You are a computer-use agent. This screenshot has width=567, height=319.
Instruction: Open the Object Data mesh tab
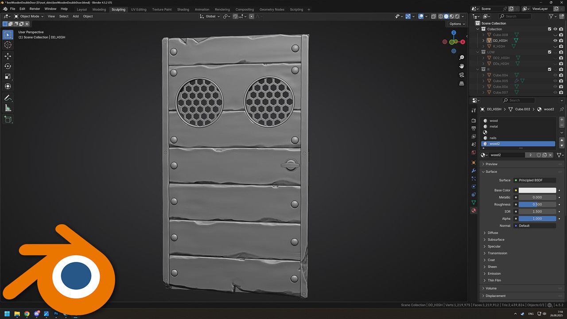point(474,202)
